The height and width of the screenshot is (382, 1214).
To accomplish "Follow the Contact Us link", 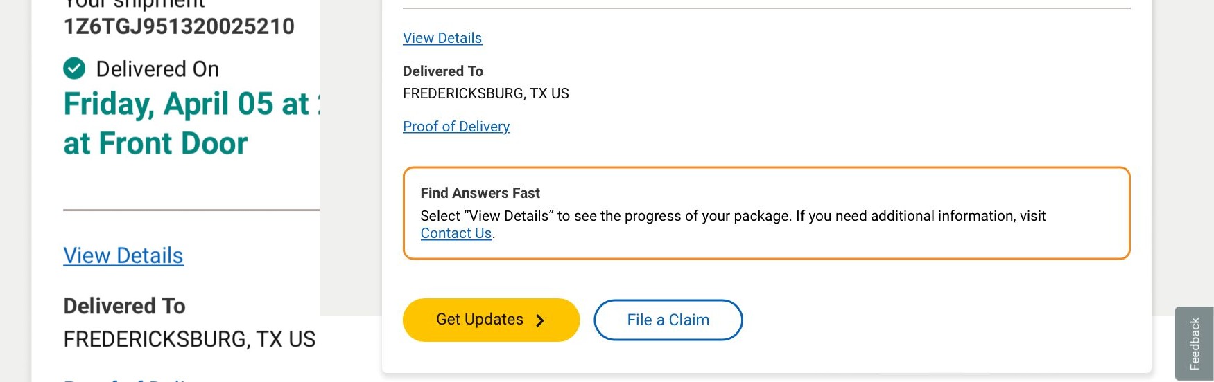I will (x=456, y=233).
